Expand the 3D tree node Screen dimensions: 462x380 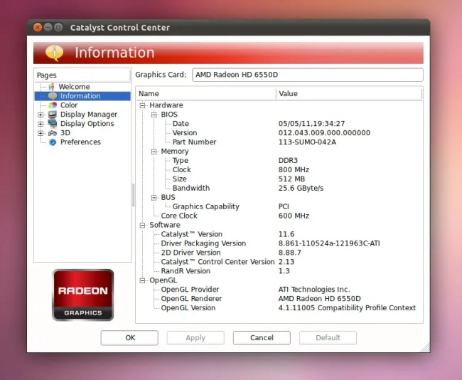pyautogui.click(x=41, y=133)
